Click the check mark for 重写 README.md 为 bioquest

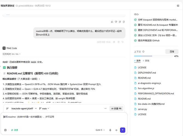point(135,25)
